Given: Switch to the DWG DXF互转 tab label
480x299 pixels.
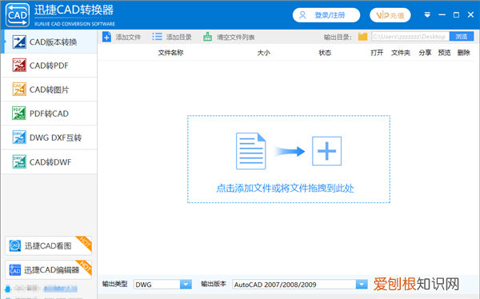Looking at the screenshot, I should tap(55, 138).
